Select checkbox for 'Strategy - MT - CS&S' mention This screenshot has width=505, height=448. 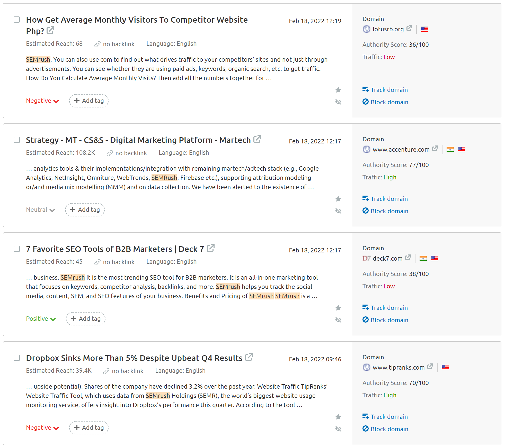coord(17,140)
